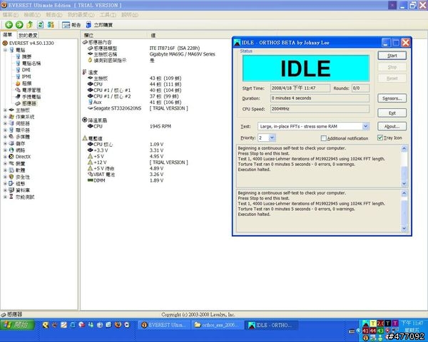
Task: Open the Priority dropdown in ORTHOS
Action: point(272,138)
